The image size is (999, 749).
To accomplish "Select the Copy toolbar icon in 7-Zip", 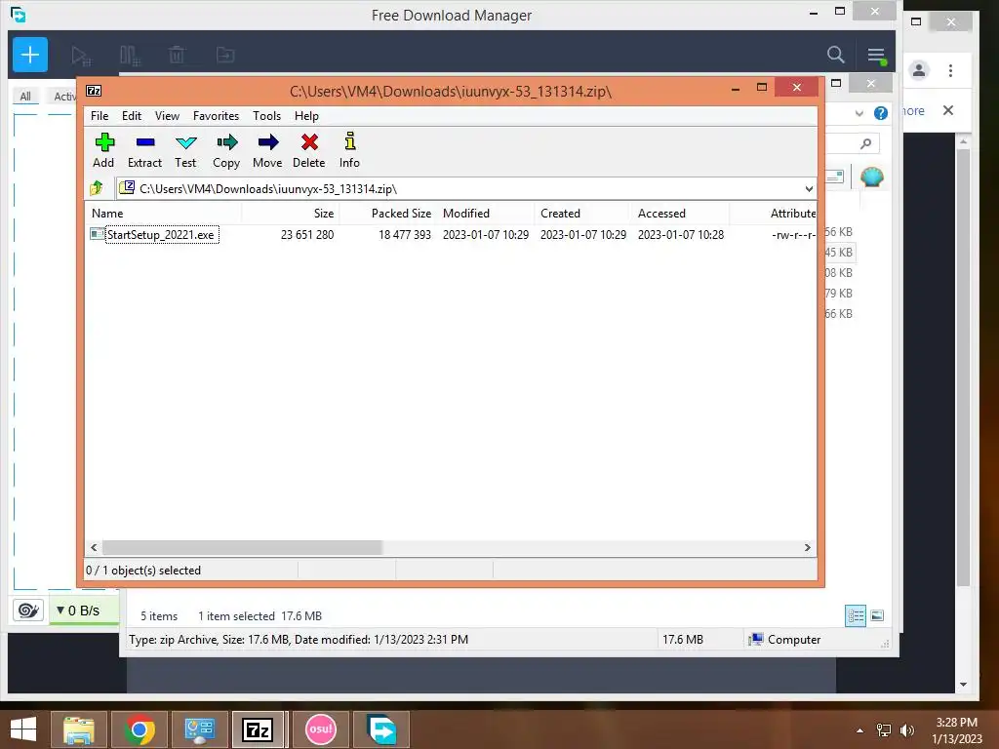I will click(x=226, y=151).
